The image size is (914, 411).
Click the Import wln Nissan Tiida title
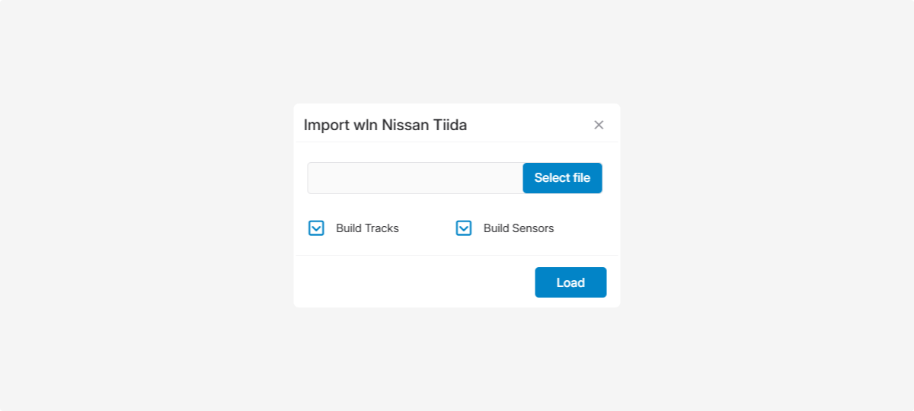pyautogui.click(x=385, y=125)
